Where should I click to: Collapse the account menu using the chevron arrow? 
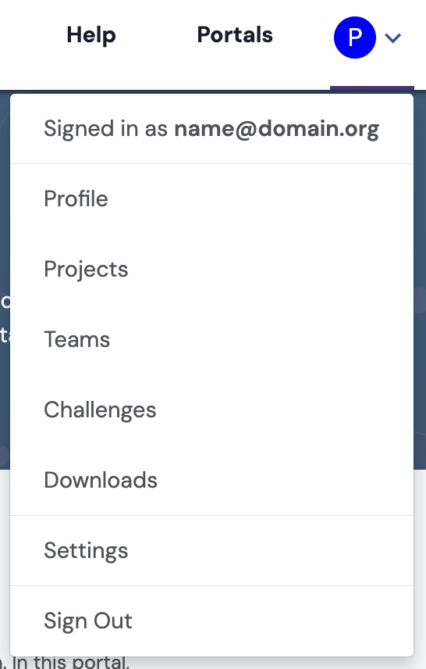pos(392,38)
